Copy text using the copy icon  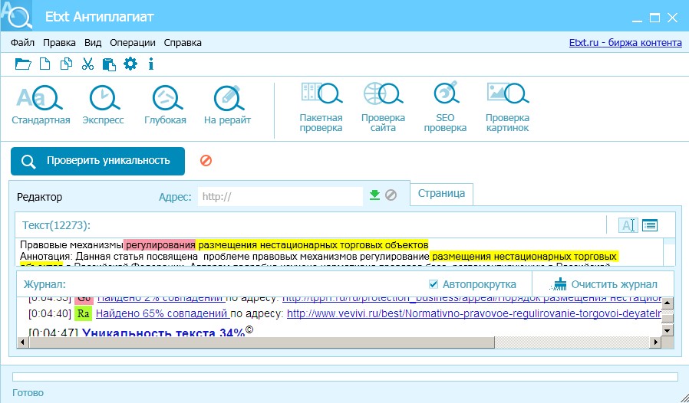(66, 64)
